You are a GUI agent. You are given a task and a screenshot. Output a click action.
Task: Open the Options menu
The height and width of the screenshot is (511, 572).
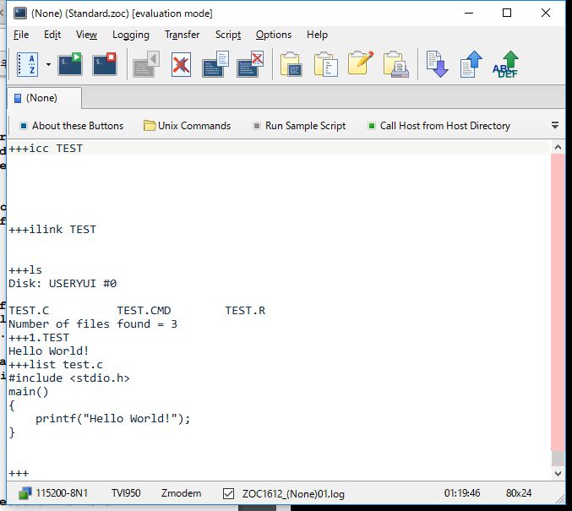[274, 35]
